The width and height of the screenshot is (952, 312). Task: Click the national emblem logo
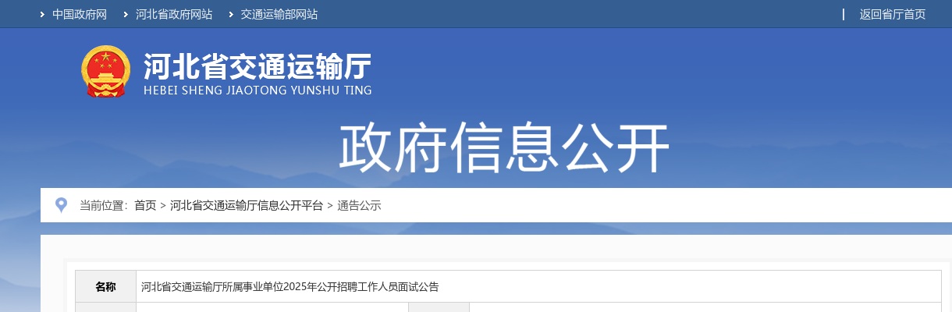(105, 72)
